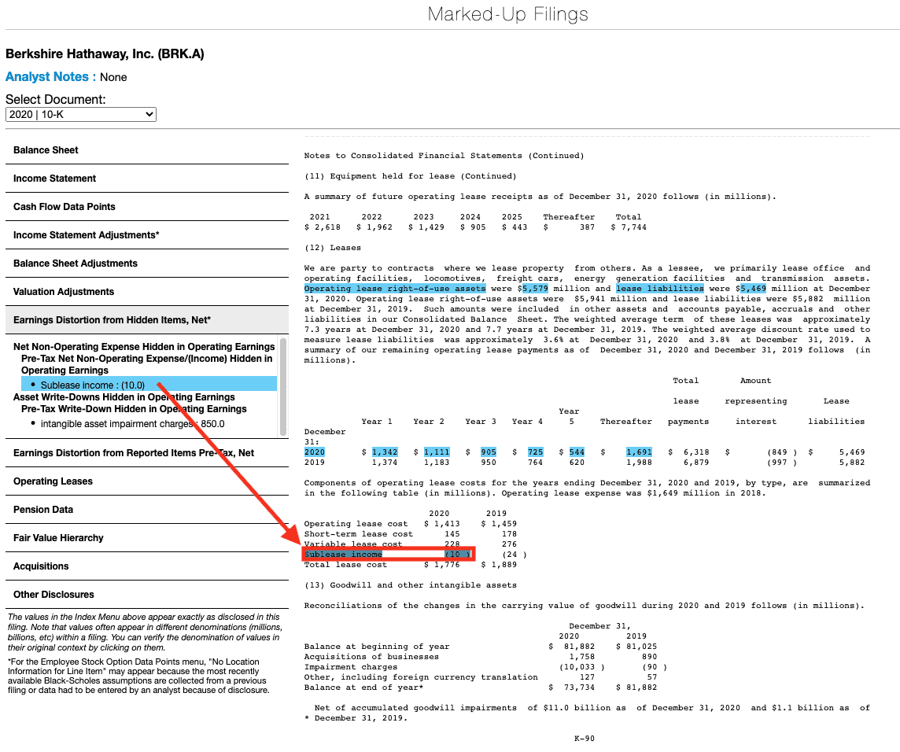The width and height of the screenshot is (900, 752).
Task: Click Net Non-Operating Expense Hidden in Operating Earnings
Action: click(x=144, y=347)
